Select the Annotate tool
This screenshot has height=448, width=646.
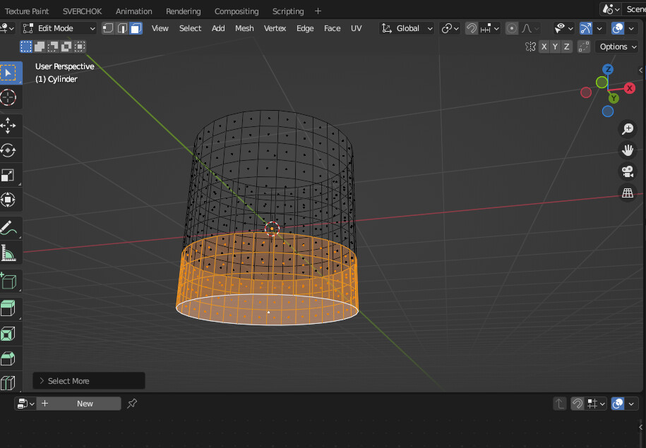11,228
